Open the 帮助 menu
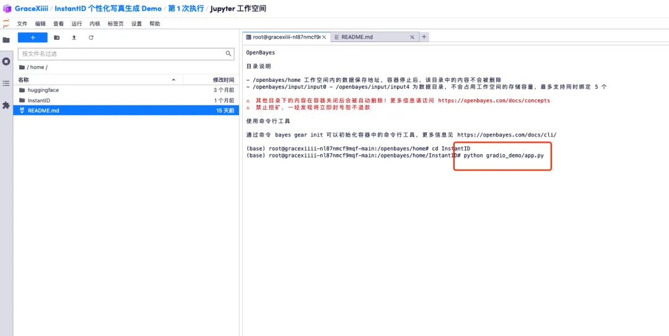This screenshot has width=669, height=336. (x=155, y=24)
